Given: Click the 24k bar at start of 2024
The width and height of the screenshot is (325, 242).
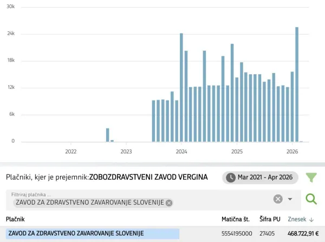Looking at the screenshot, I should pos(181,88).
